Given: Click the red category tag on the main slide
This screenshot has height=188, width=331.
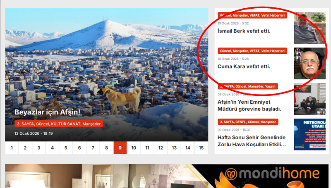Looking at the screenshot, I should pyautogui.click(x=59, y=124).
